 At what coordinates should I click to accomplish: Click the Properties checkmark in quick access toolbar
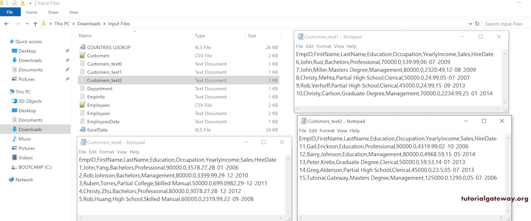point(14,3)
